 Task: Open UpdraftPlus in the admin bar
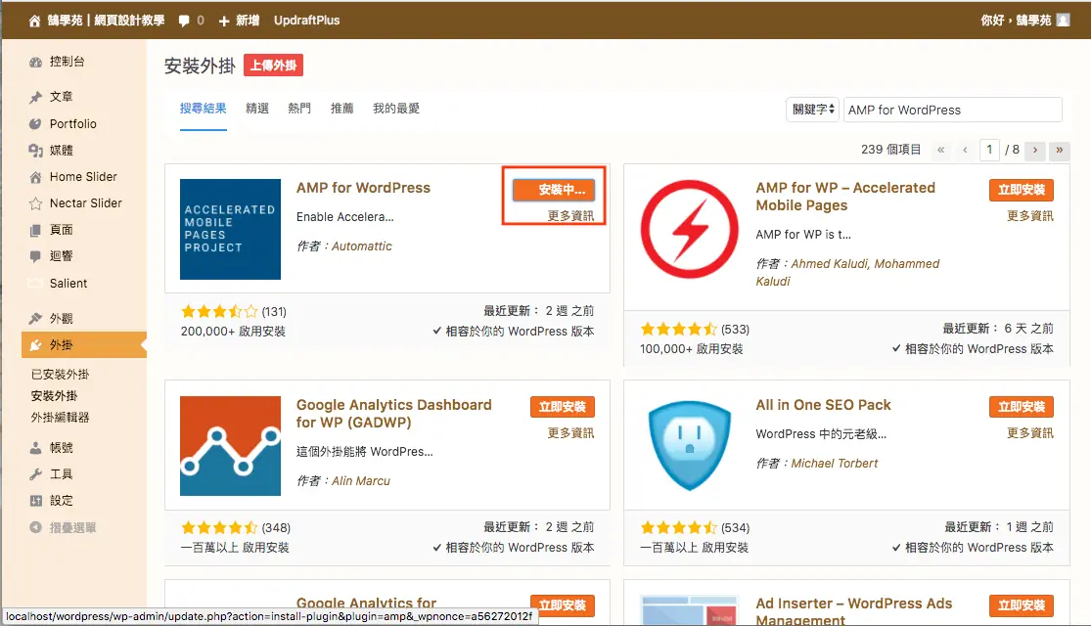pos(307,21)
